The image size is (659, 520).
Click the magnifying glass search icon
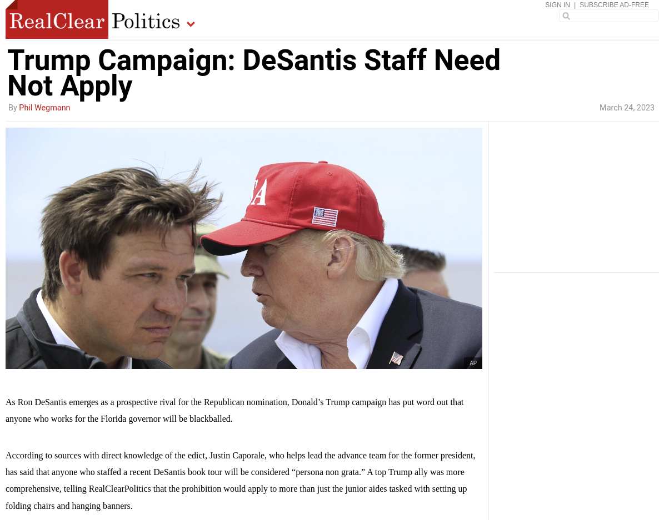(566, 16)
